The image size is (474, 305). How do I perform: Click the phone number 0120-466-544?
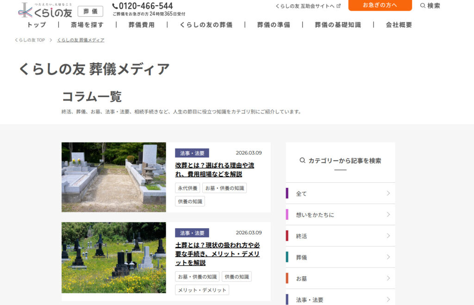pos(143,6)
